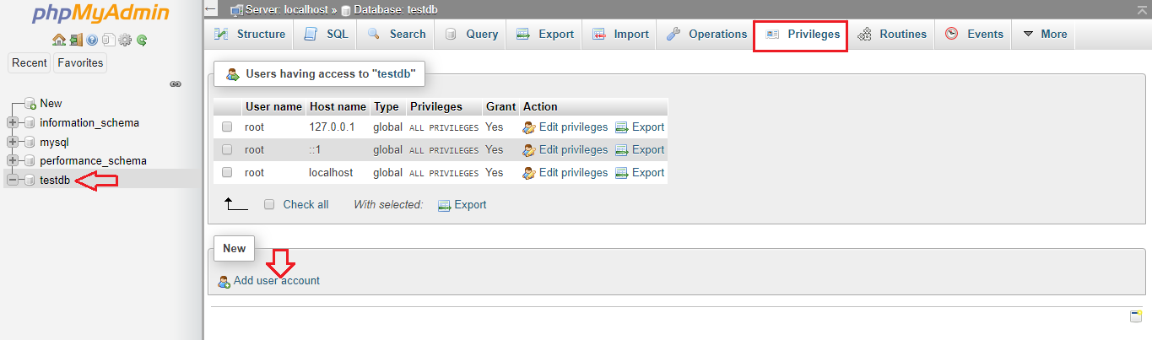Click the Log out icon
The width and height of the screenshot is (1152, 340).
coord(75,40)
